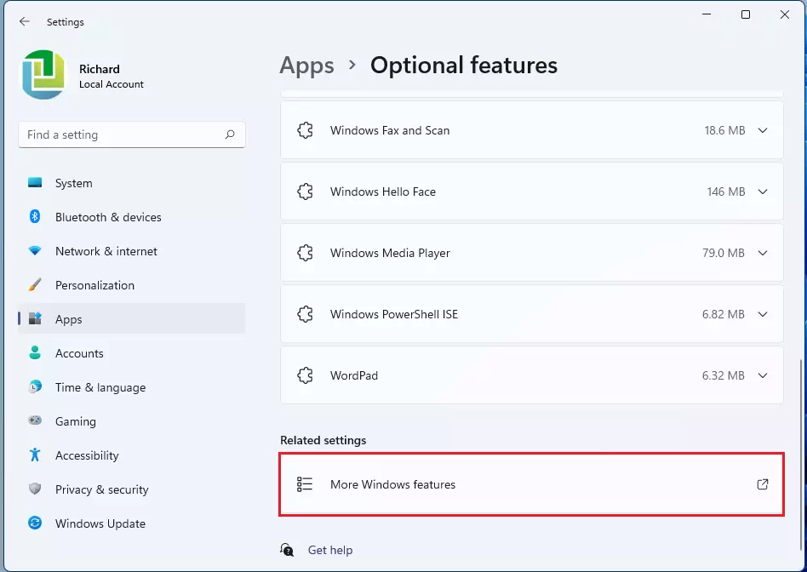Viewport: 807px width, 572px height.
Task: Go to Windows Update
Action: 132,523
